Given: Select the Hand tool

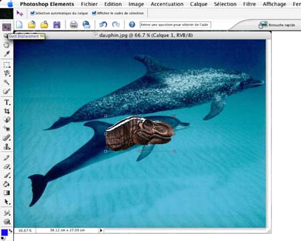Looking at the screenshot, I should 7,45.
